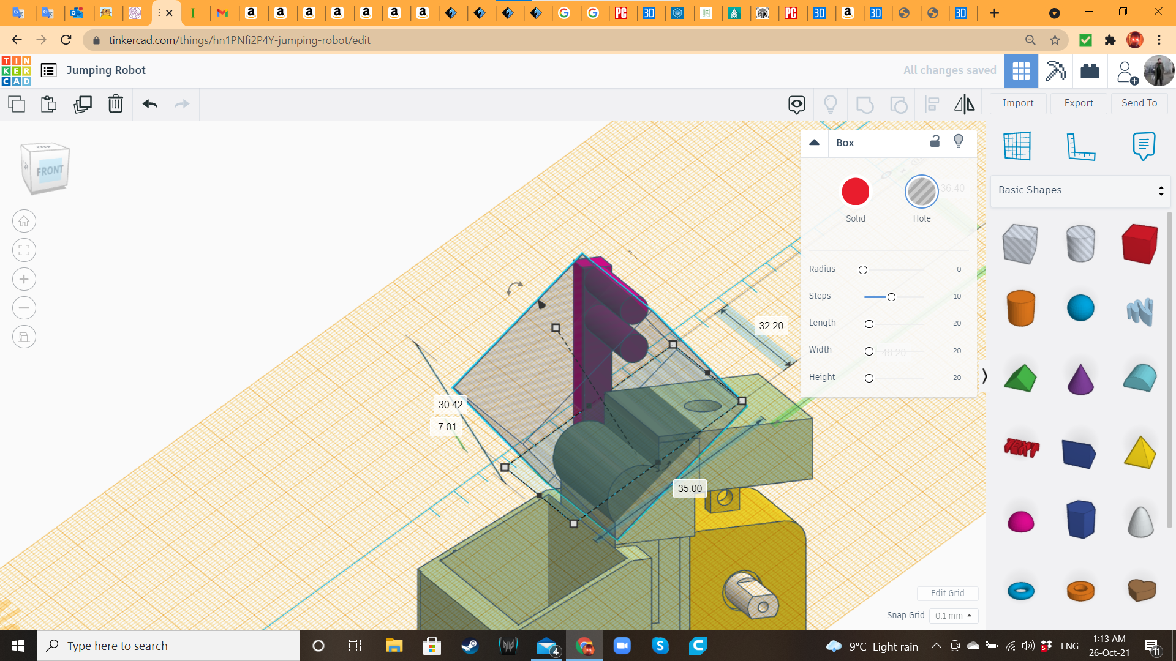Adjust the Steps slider handle
Image resolution: width=1176 pixels, height=661 pixels.
point(891,297)
